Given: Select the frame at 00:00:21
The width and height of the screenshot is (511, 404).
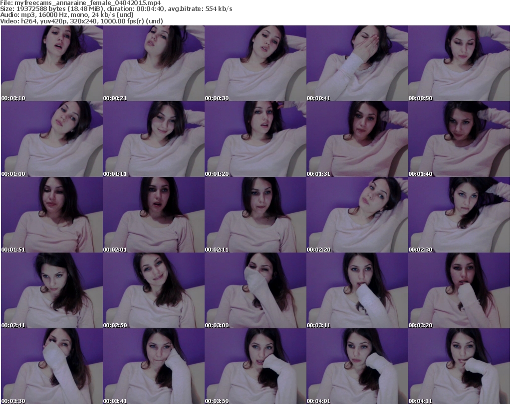Looking at the screenshot, I should click(x=154, y=63).
